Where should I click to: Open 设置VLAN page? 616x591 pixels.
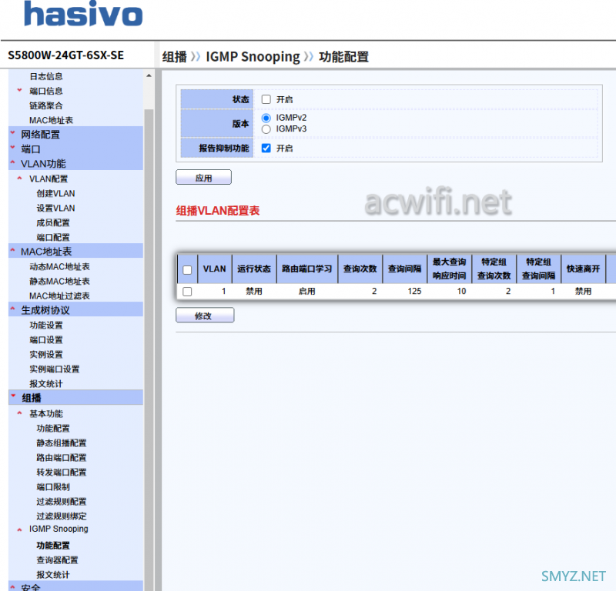(x=55, y=208)
